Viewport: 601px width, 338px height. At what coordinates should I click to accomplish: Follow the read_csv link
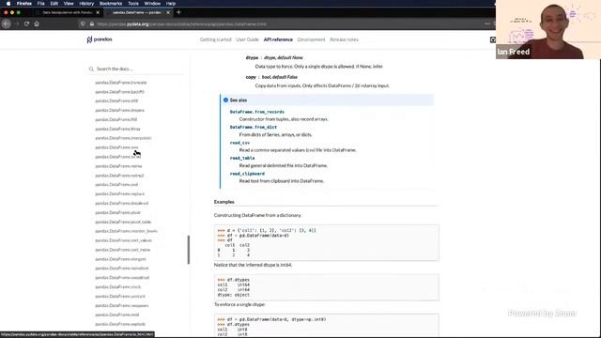tap(239, 143)
